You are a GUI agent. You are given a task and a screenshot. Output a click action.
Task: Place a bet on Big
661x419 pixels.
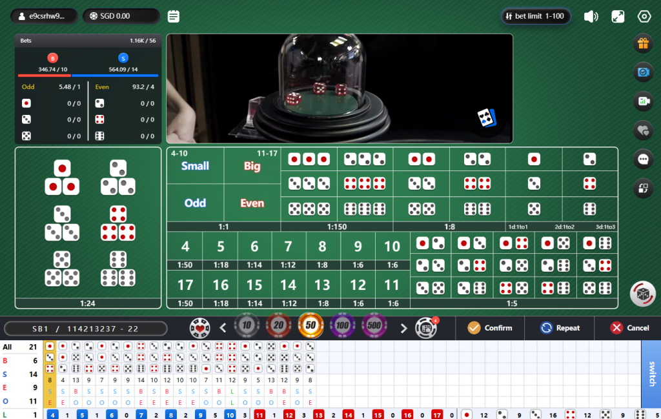pos(252,166)
